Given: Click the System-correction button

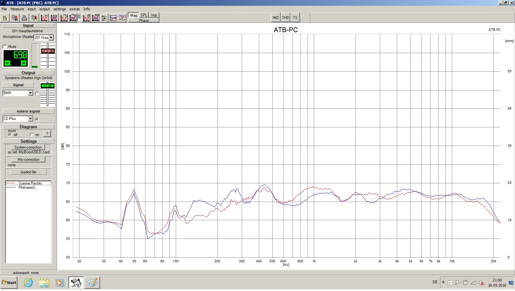Looking at the screenshot, I should (x=28, y=147).
